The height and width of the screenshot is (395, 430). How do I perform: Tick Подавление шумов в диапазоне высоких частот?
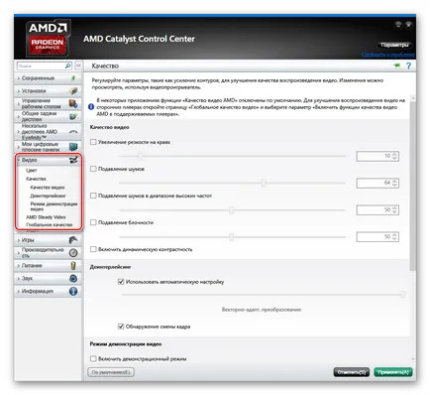93,196
